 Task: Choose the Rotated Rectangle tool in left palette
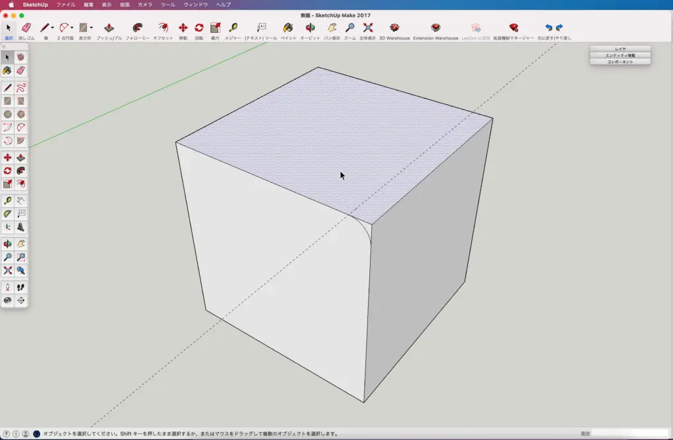click(x=20, y=101)
